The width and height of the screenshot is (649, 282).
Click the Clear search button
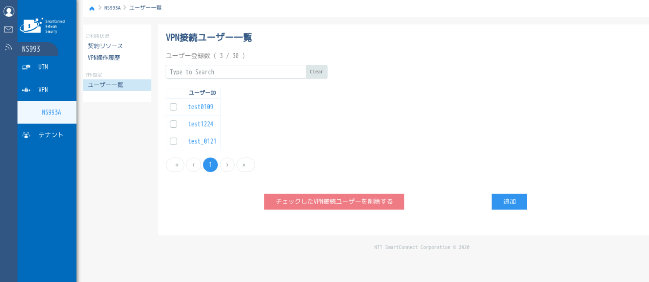point(317,72)
